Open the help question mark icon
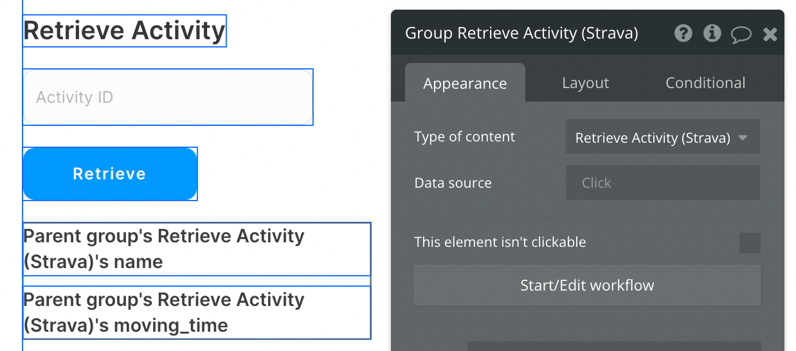 tap(683, 33)
